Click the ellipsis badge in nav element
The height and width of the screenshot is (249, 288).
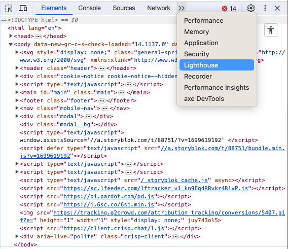(105, 109)
